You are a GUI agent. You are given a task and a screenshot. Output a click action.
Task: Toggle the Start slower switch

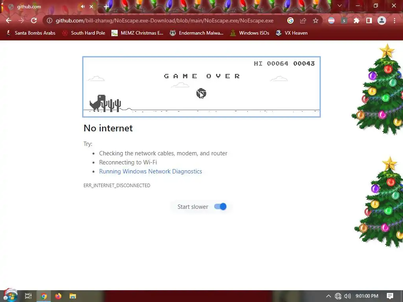[x=220, y=206]
